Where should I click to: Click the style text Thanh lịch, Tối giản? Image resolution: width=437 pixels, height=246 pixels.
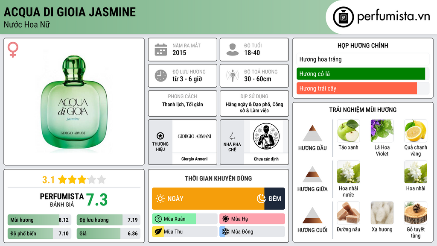click(x=183, y=104)
